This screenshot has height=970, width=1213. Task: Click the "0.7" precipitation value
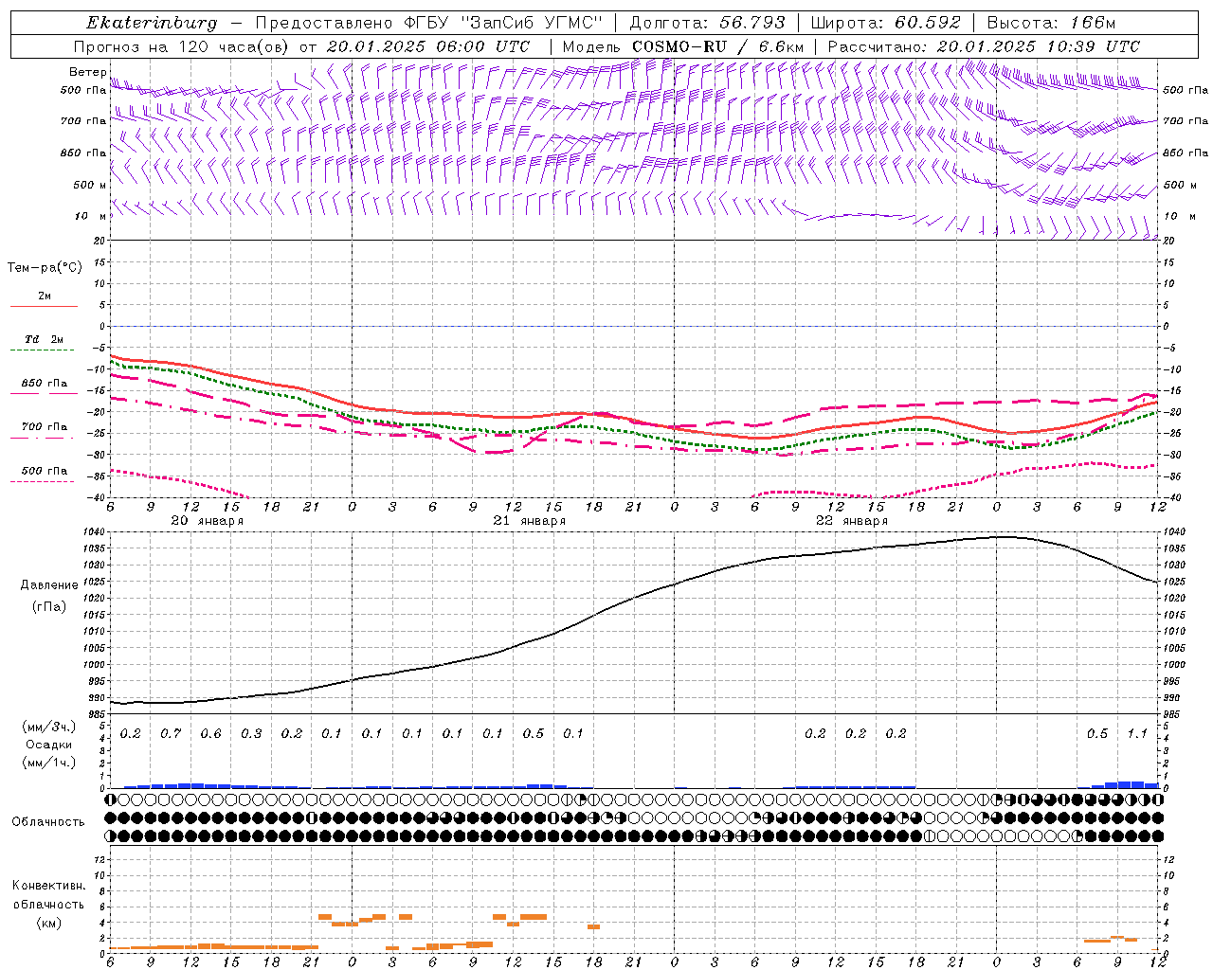(171, 734)
